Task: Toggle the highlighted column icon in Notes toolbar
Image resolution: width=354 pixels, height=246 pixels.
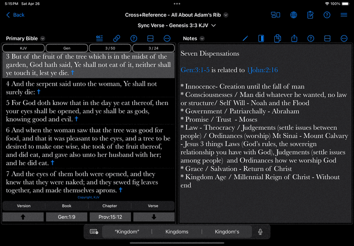Action: pyautogui.click(x=261, y=38)
